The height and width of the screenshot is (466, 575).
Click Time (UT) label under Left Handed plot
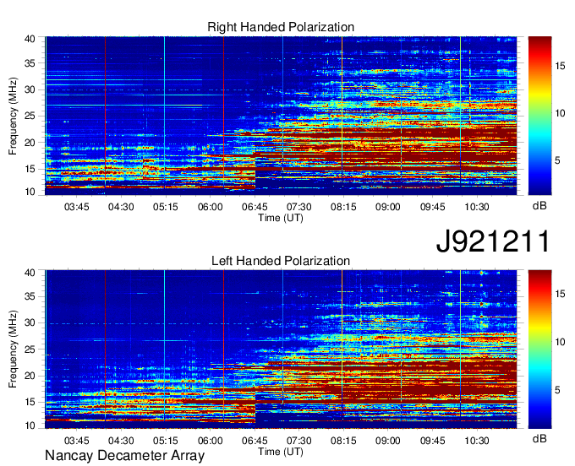click(x=281, y=452)
